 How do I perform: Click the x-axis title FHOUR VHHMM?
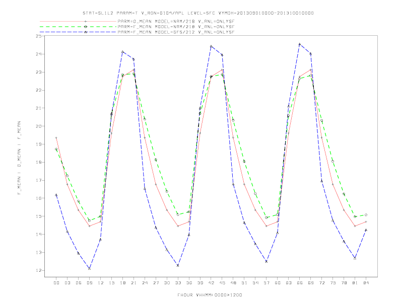(x=210, y=295)
